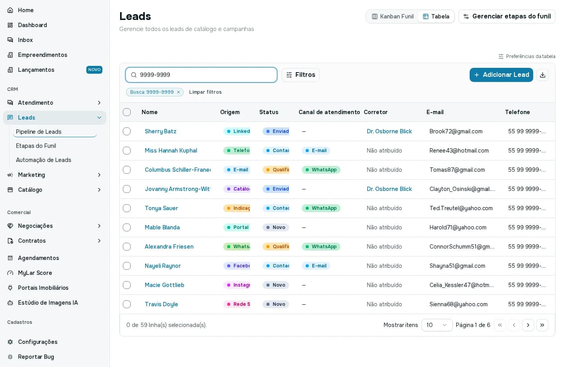Viewport: 565px width, 367px height.
Task: Check the Miss Hannah Kuphal row
Action: pyautogui.click(x=127, y=151)
